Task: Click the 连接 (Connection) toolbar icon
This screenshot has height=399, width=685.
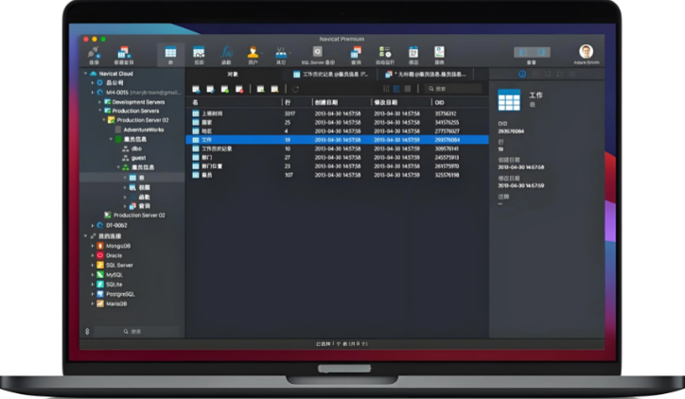Action: tap(94, 55)
